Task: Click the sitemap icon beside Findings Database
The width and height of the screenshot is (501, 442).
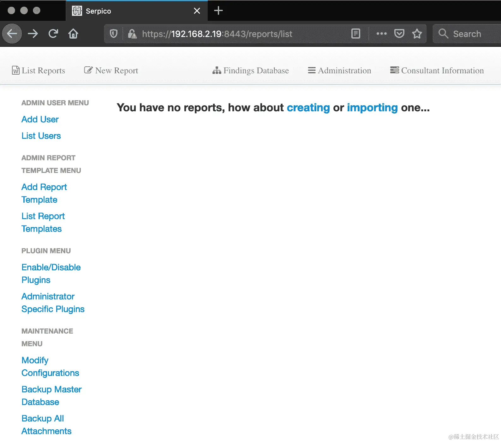Action: click(217, 71)
